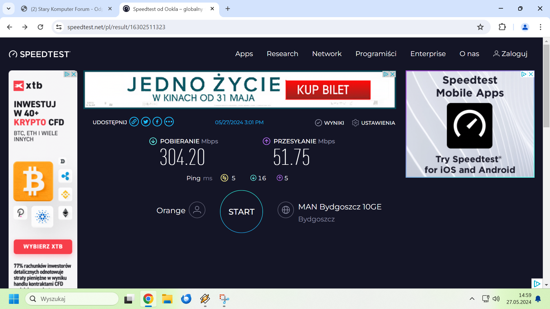Click the result date 05/27/2024 3:01 PM
This screenshot has height=309, width=550.
tap(239, 122)
